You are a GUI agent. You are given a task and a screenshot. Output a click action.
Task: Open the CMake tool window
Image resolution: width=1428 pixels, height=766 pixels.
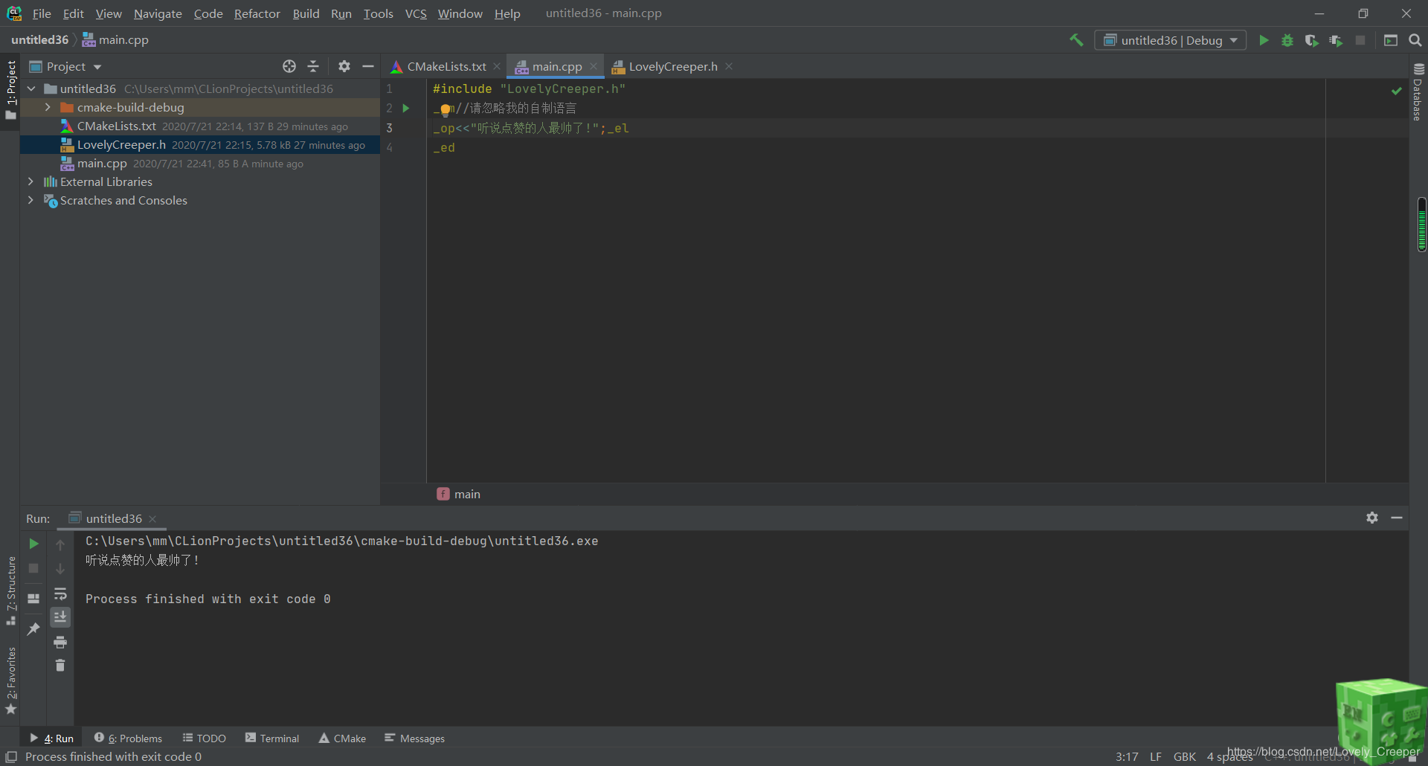point(342,738)
